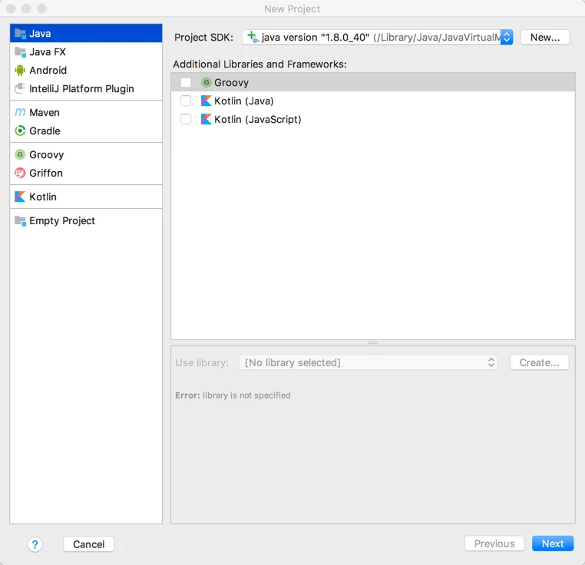Viewport: 585px width, 565px height.
Task: Pick Gradle project type
Action: 86,131
